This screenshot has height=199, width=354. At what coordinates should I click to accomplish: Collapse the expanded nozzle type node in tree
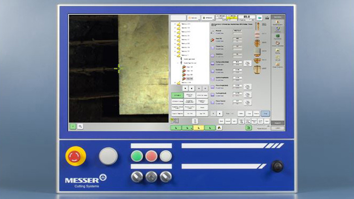point(178,63)
